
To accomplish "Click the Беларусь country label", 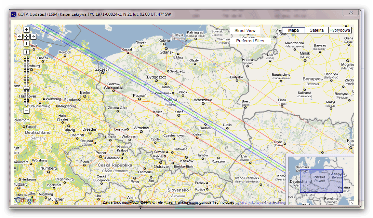I will [x=312, y=79].
